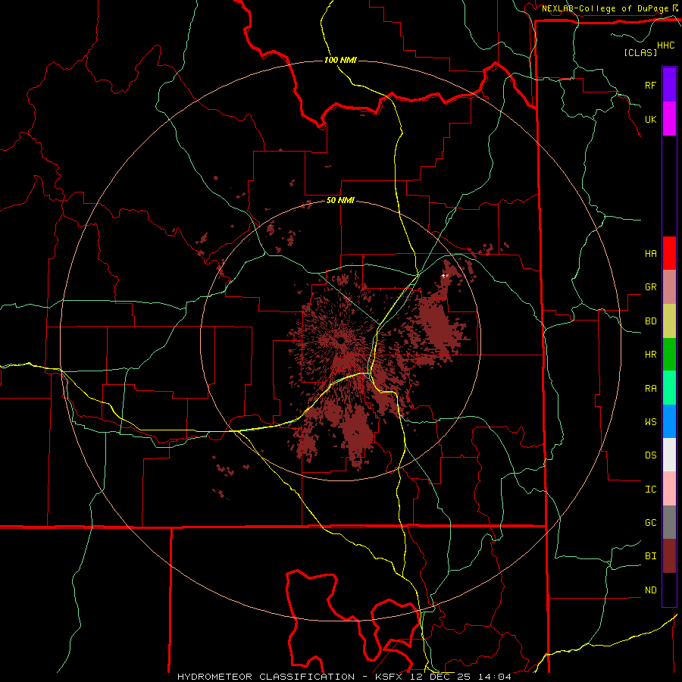Click the IC pink legend swatch

tap(669, 489)
